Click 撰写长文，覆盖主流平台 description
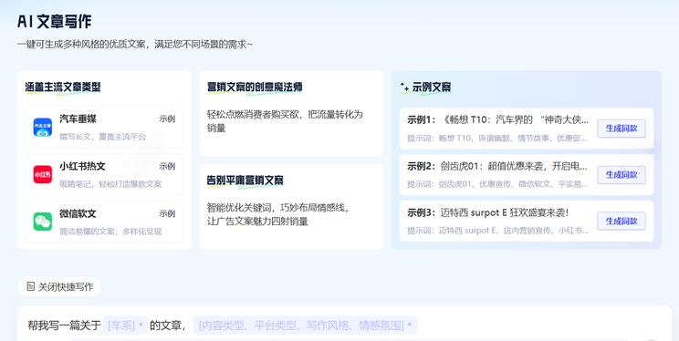This screenshot has height=341, width=679. click(x=103, y=137)
